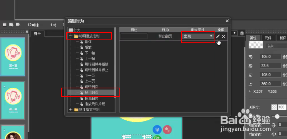
Task: Select the first page thumbnail
Action: point(13,57)
